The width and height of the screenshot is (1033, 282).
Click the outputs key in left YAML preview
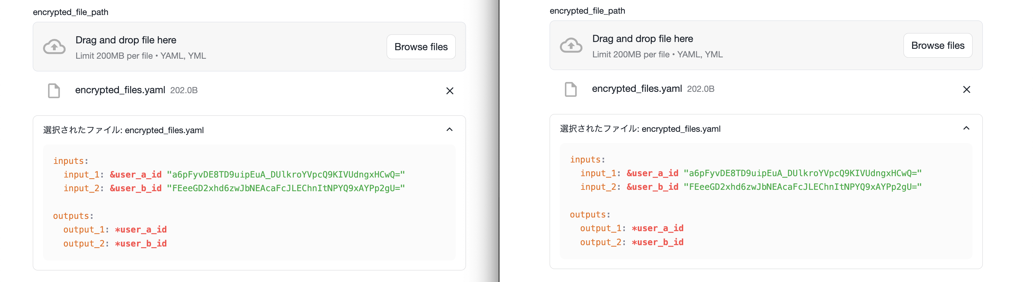[71, 216]
